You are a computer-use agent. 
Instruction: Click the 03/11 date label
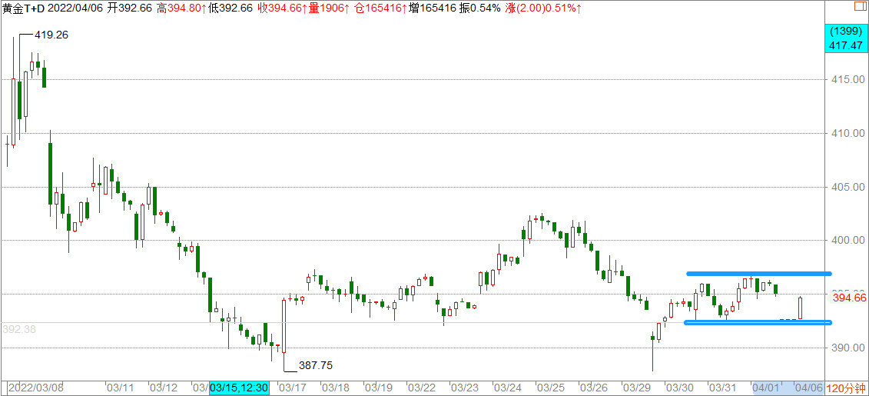(x=119, y=387)
